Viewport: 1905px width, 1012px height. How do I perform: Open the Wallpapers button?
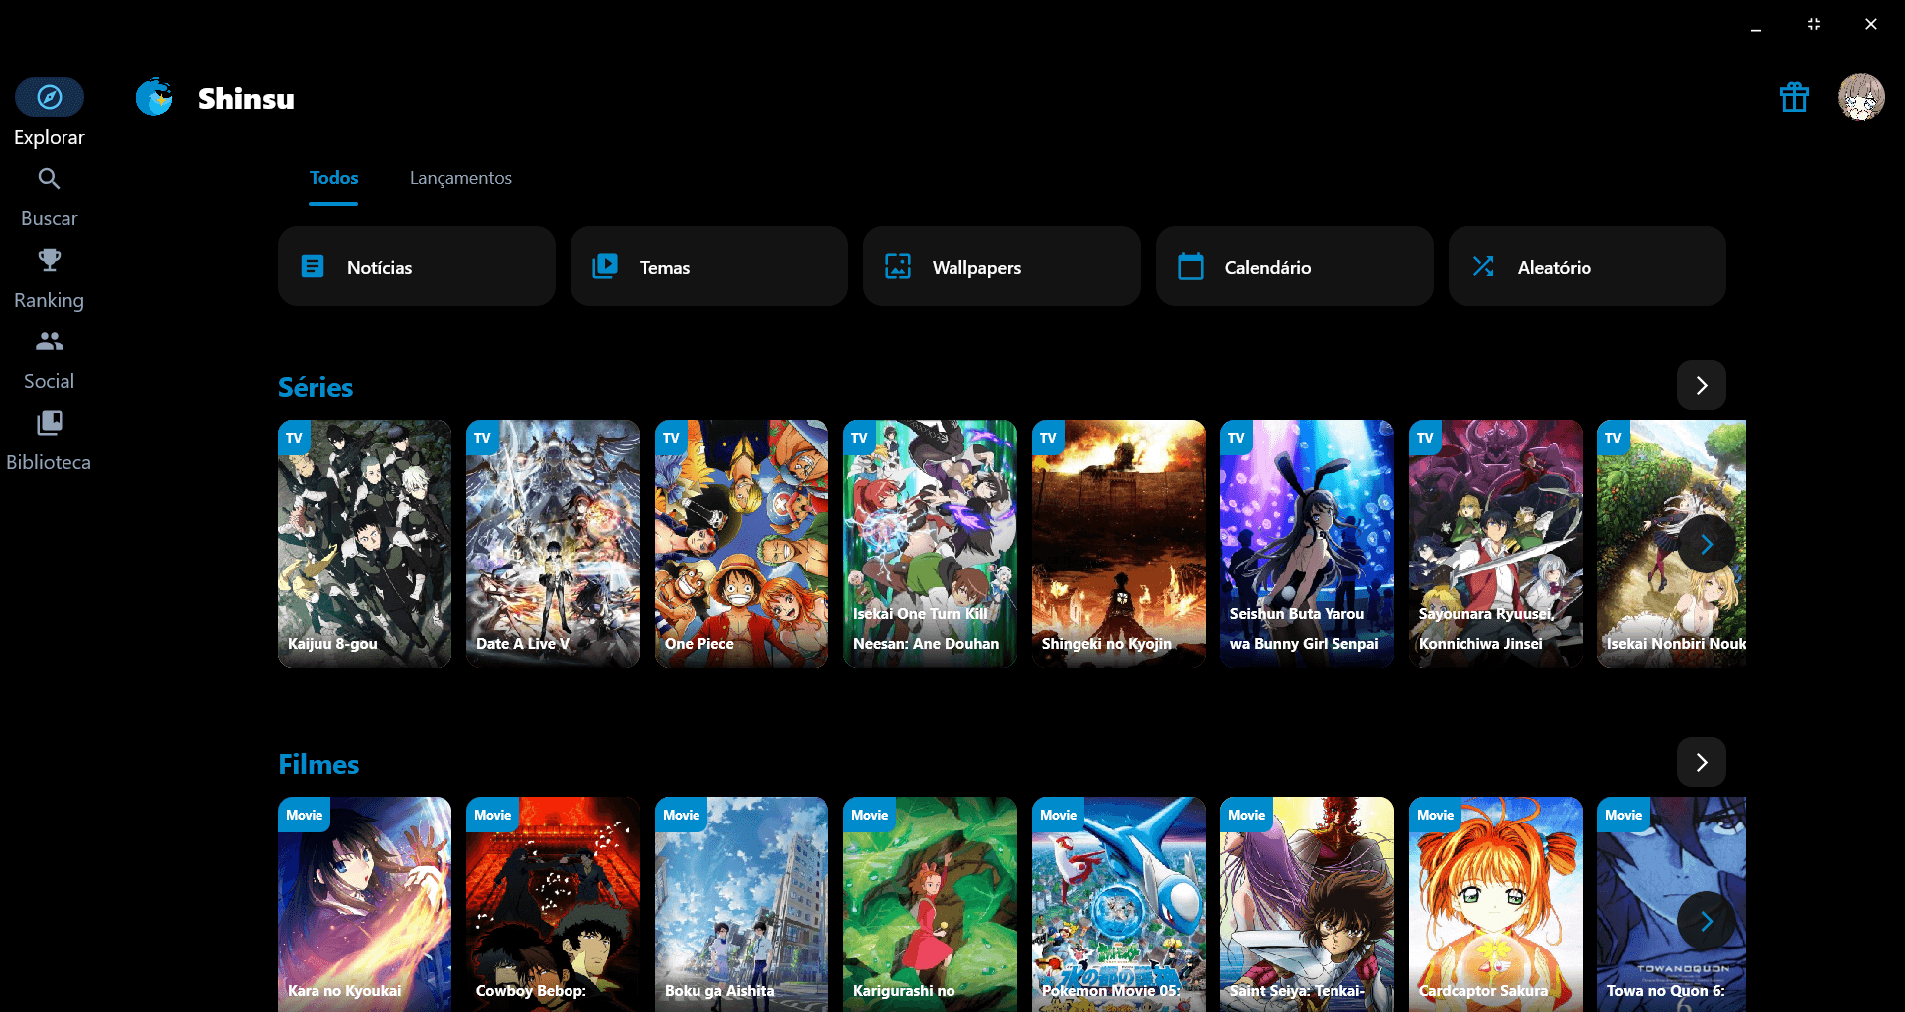1002,266
